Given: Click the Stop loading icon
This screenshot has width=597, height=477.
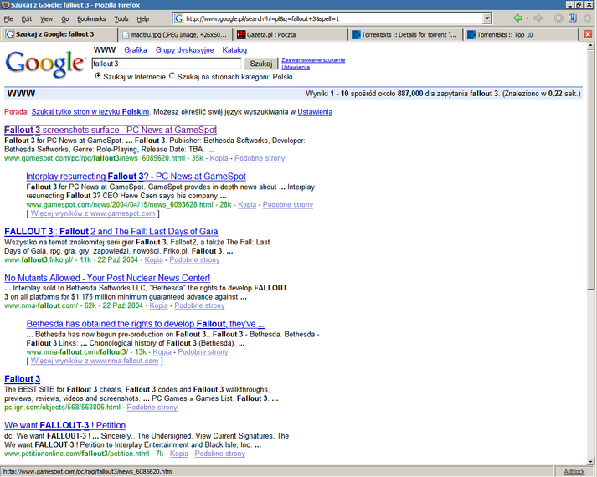Looking at the screenshot, I should pyautogui.click(x=558, y=18).
